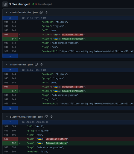Expand all lines in assets.dev.json

[47, 12]
